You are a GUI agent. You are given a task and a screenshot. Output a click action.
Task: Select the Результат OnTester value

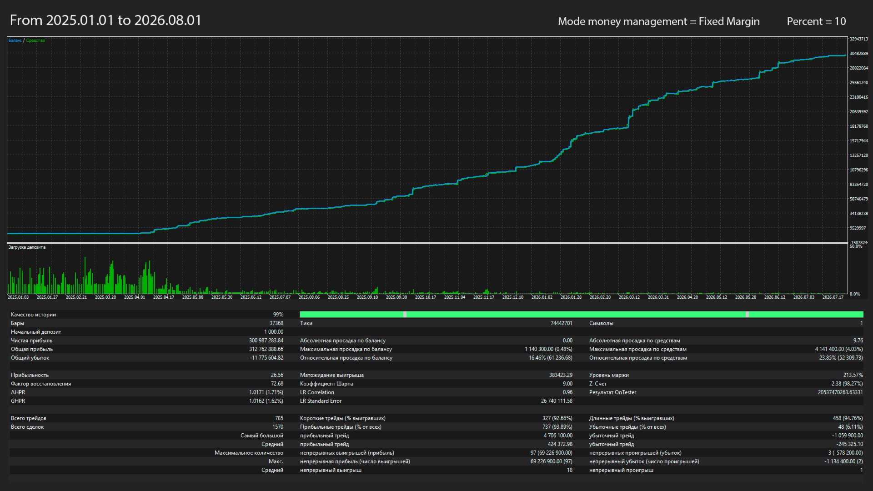(840, 392)
